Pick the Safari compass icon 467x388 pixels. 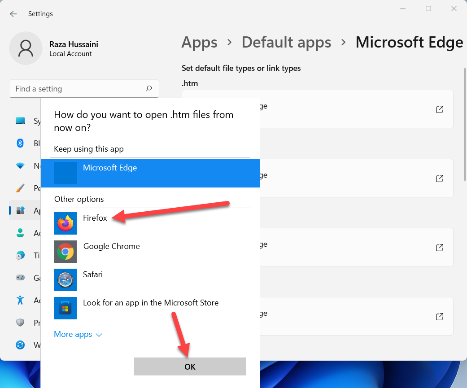[65, 280]
